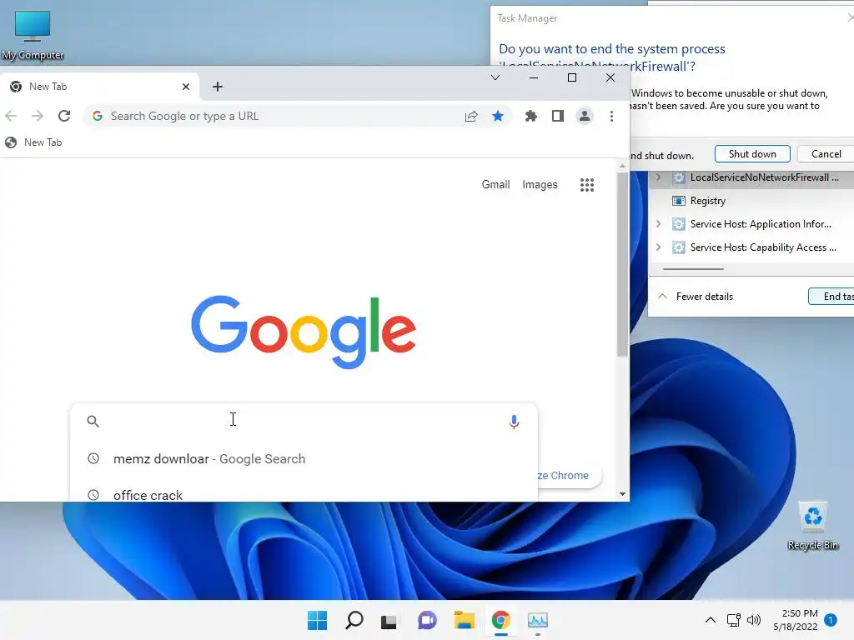Image resolution: width=854 pixels, height=640 pixels.
Task: Select the New Tab browser tab
Action: (99, 87)
